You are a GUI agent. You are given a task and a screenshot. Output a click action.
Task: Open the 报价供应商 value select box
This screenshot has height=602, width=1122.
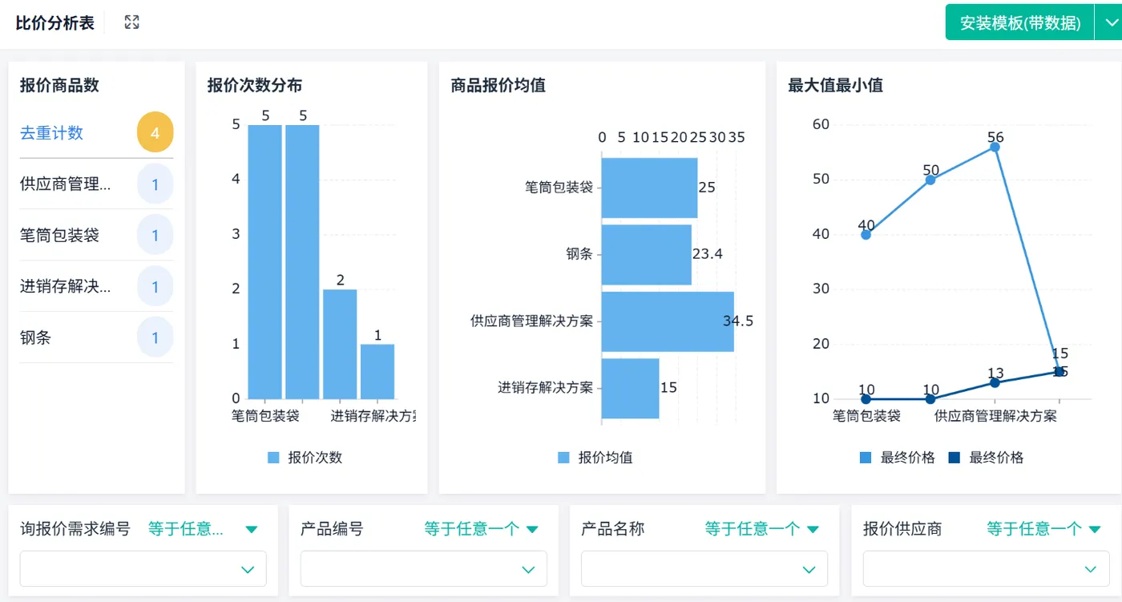[x=986, y=569]
